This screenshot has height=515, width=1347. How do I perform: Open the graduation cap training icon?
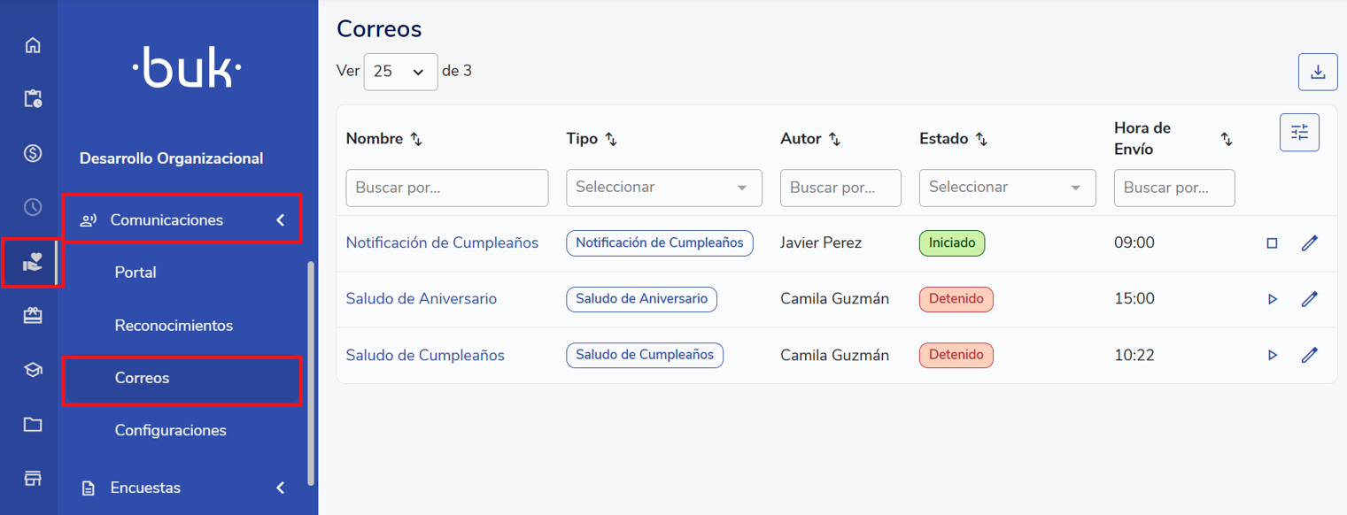tap(33, 371)
